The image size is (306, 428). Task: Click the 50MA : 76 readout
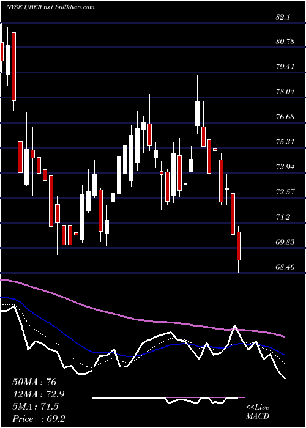pos(34,382)
